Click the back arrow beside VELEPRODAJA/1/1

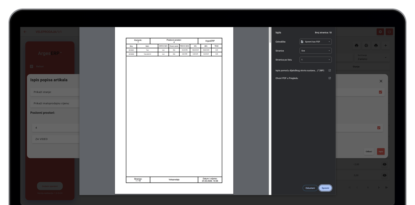(25, 32)
